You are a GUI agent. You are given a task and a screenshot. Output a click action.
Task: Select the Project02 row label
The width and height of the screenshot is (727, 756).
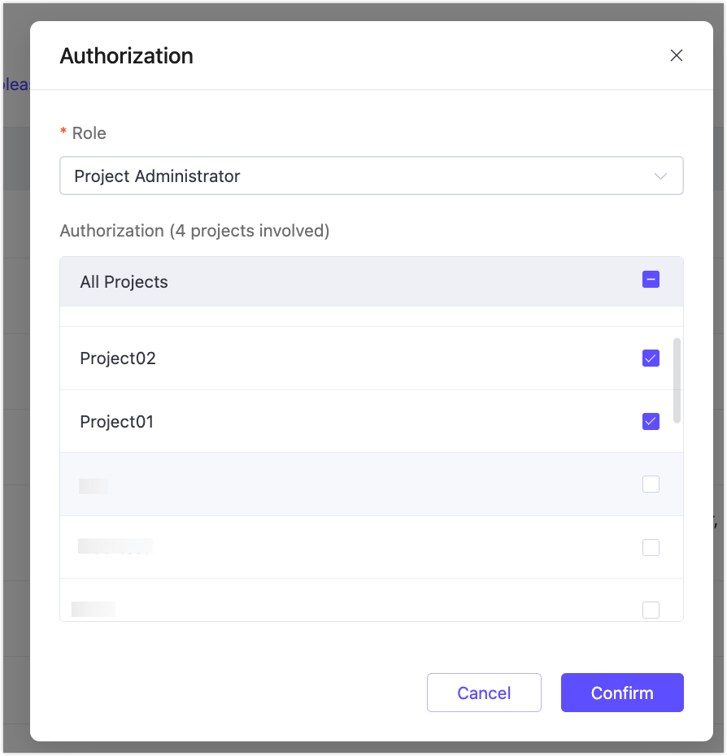[117, 358]
